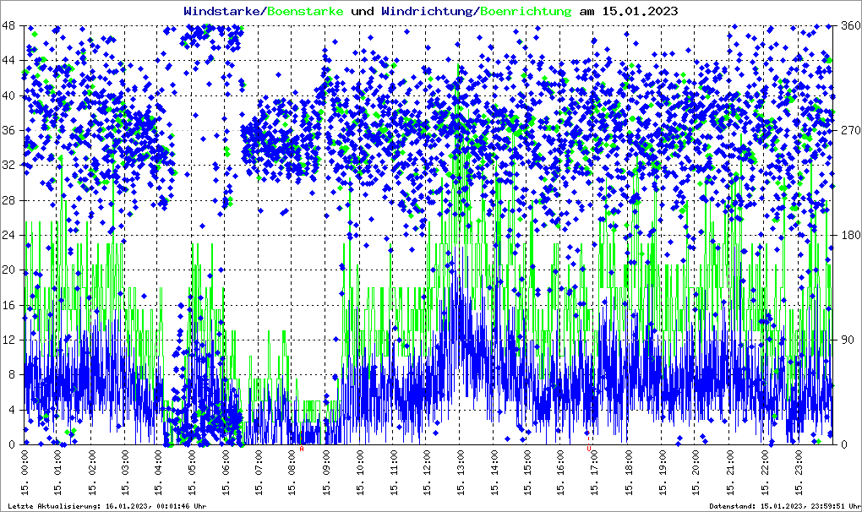The image size is (862, 512).
Task: Click the 28 wind speed axis label
Action: click(8, 200)
